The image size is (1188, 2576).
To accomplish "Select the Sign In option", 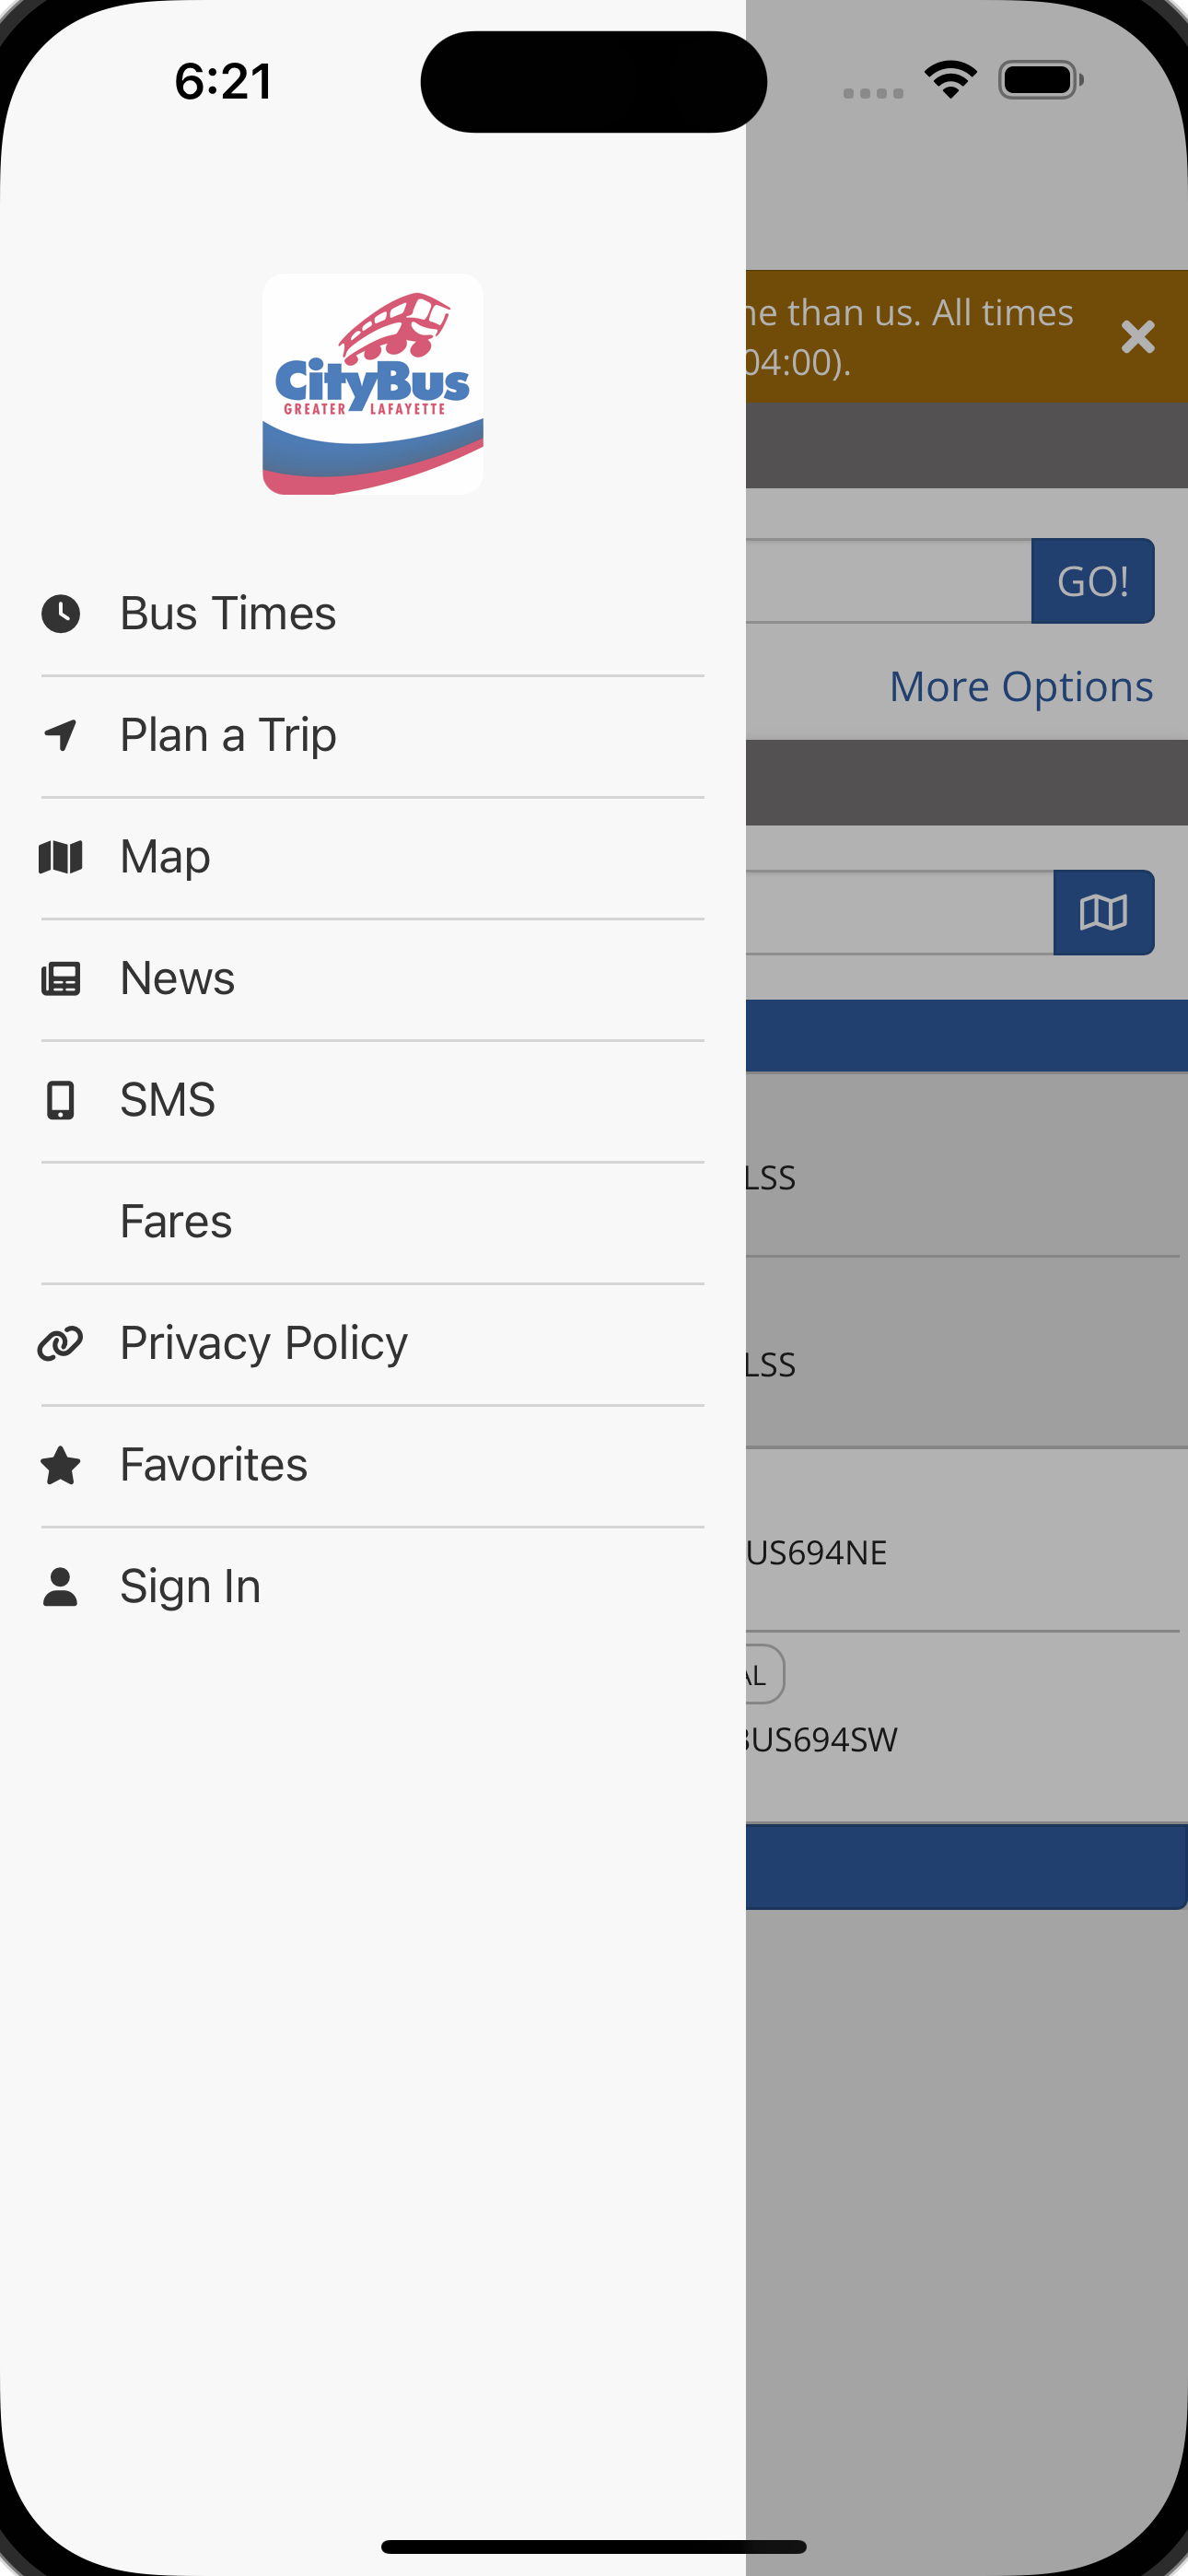I will [373, 1587].
